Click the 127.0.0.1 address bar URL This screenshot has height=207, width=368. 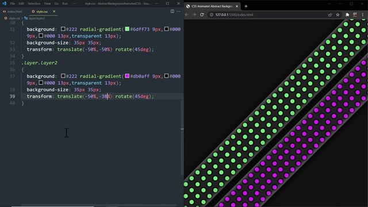234,14
